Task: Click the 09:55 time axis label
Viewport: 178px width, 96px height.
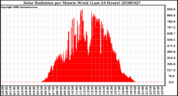Action: pos(69,91)
